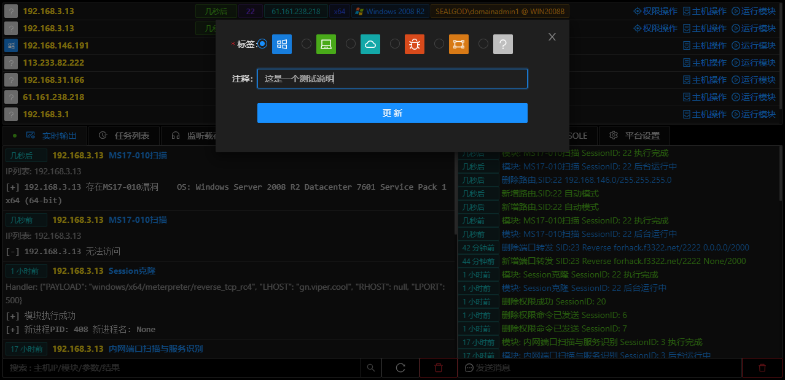Screen dimensions: 785x380
Task: Open 运行模块 for host 192.168.3.1
Action: tap(754, 114)
